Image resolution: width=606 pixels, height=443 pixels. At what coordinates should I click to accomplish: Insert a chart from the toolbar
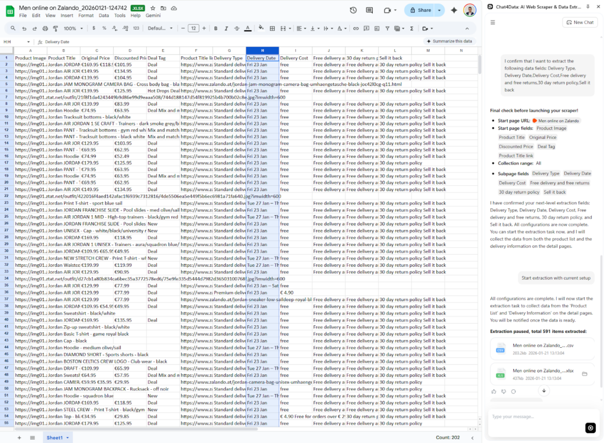377,28
